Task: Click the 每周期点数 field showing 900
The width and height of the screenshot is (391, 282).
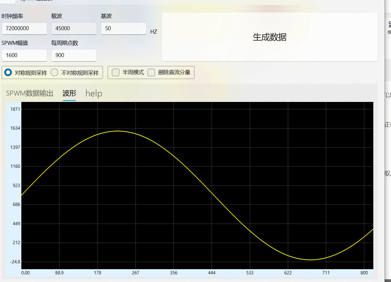Action: (x=74, y=55)
